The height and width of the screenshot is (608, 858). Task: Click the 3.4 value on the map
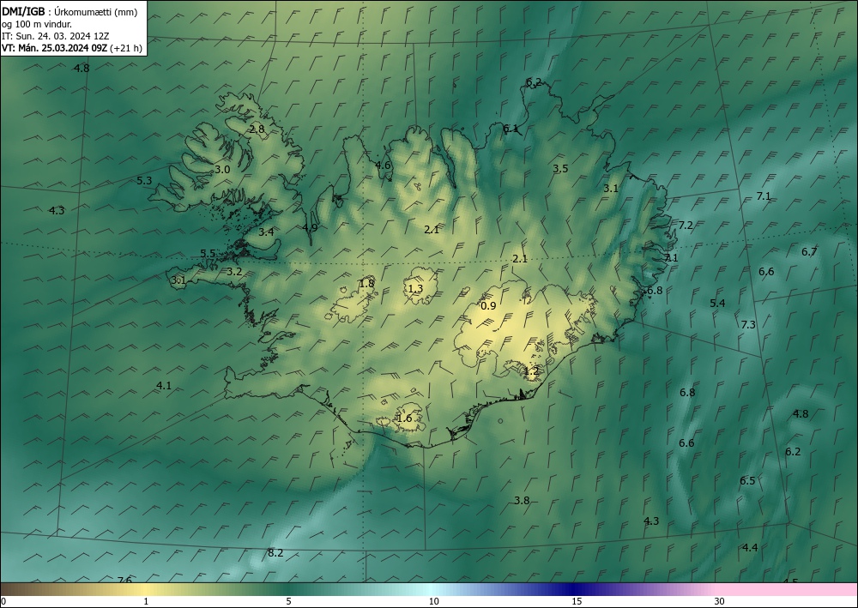266,232
